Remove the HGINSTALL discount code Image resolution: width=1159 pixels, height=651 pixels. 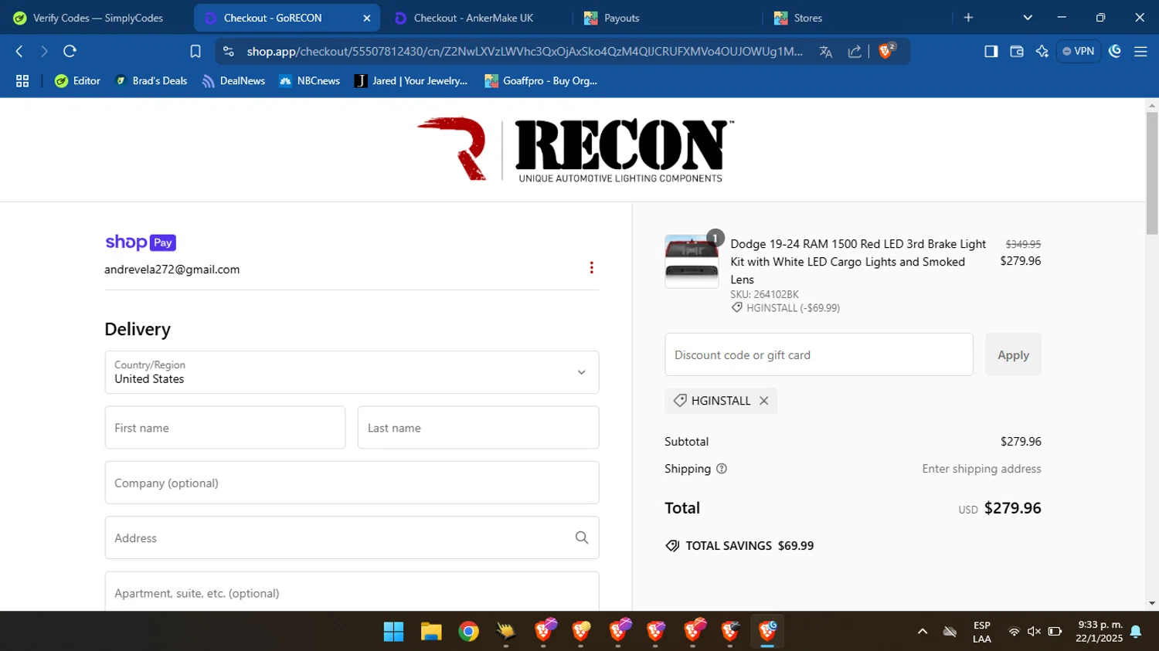tap(763, 401)
